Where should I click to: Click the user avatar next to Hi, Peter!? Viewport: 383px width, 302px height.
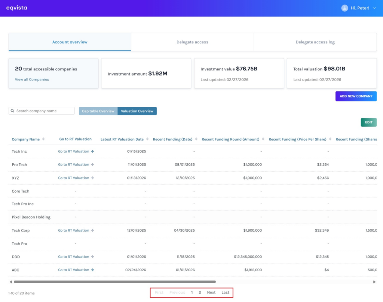click(344, 8)
